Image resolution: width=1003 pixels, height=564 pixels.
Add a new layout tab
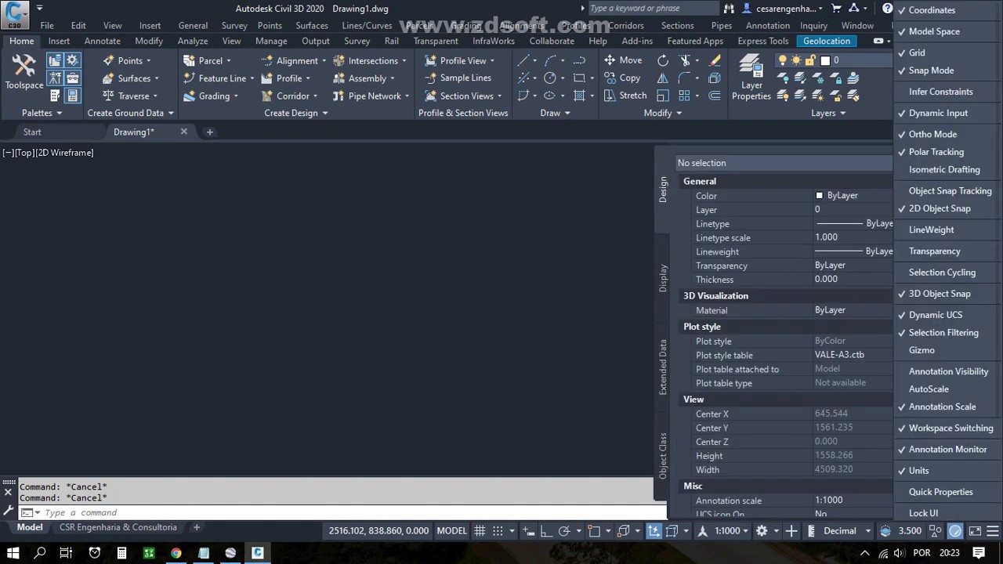pyautogui.click(x=197, y=527)
